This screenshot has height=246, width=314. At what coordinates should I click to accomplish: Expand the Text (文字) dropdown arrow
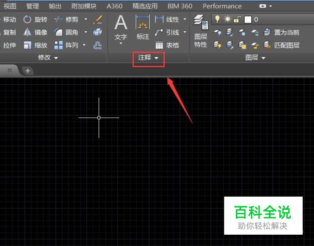tap(121, 43)
